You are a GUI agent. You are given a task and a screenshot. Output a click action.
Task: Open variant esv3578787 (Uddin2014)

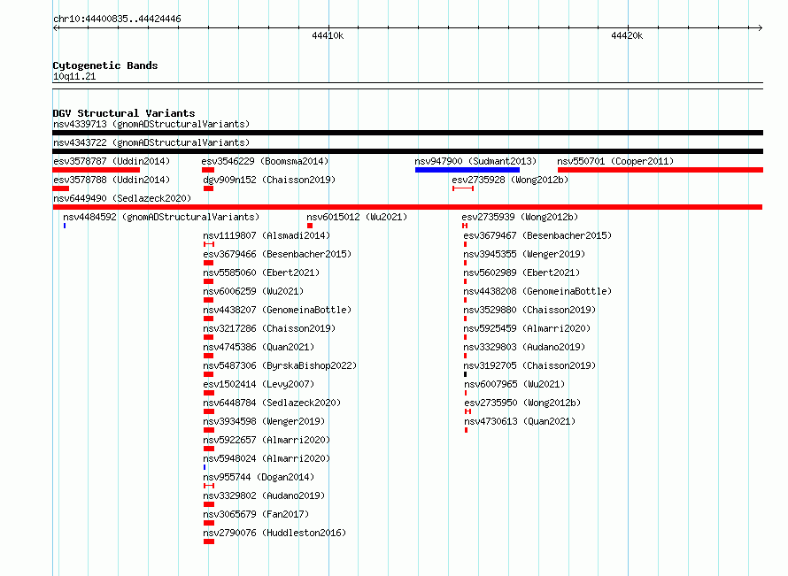(112, 161)
